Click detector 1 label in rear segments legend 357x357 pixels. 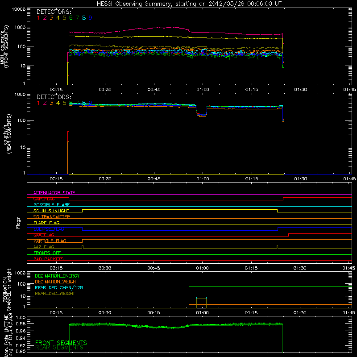click(x=38, y=103)
